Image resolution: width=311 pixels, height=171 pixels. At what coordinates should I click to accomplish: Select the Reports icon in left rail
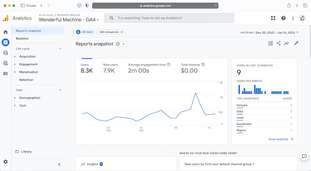[x=5, y=42]
